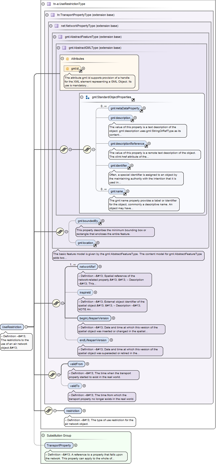
Task: Collapse the UseRestriction root element
Action: (26, 327)
